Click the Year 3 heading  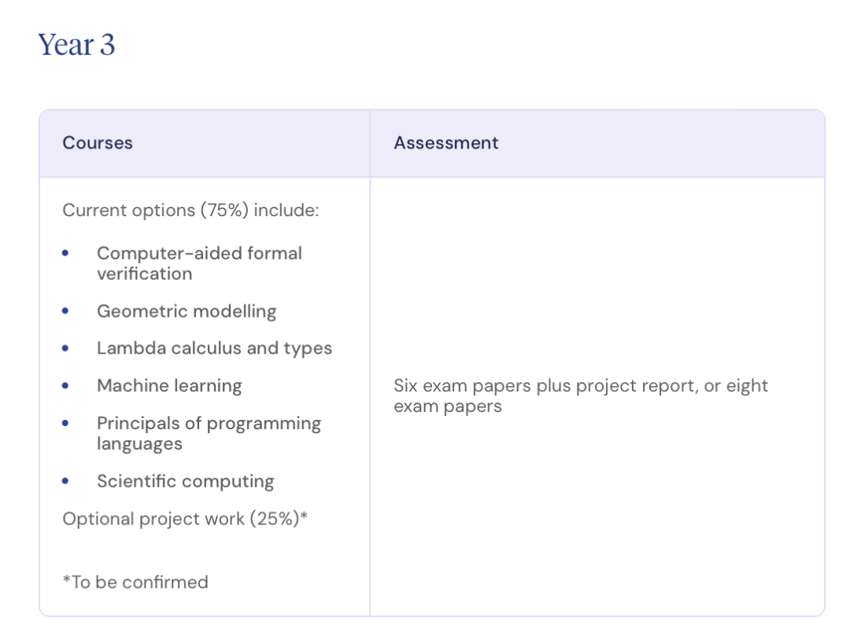click(77, 46)
